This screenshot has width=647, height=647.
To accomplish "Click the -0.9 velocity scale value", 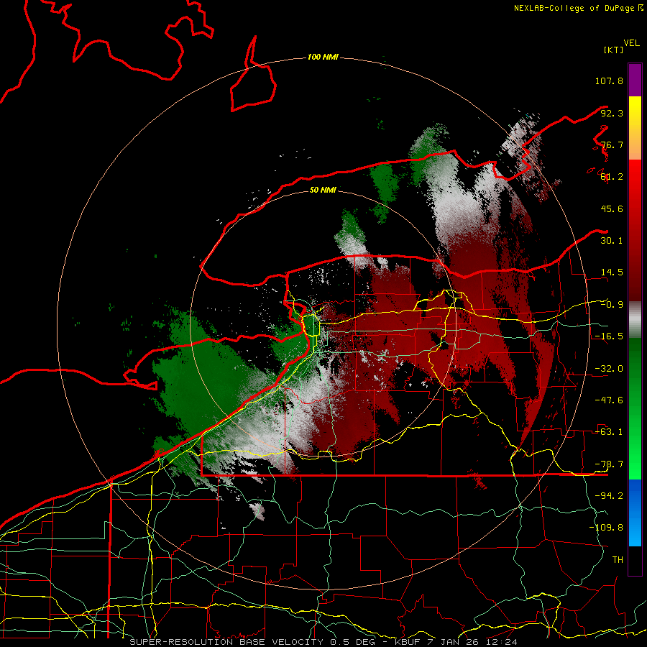I will pos(612,305).
